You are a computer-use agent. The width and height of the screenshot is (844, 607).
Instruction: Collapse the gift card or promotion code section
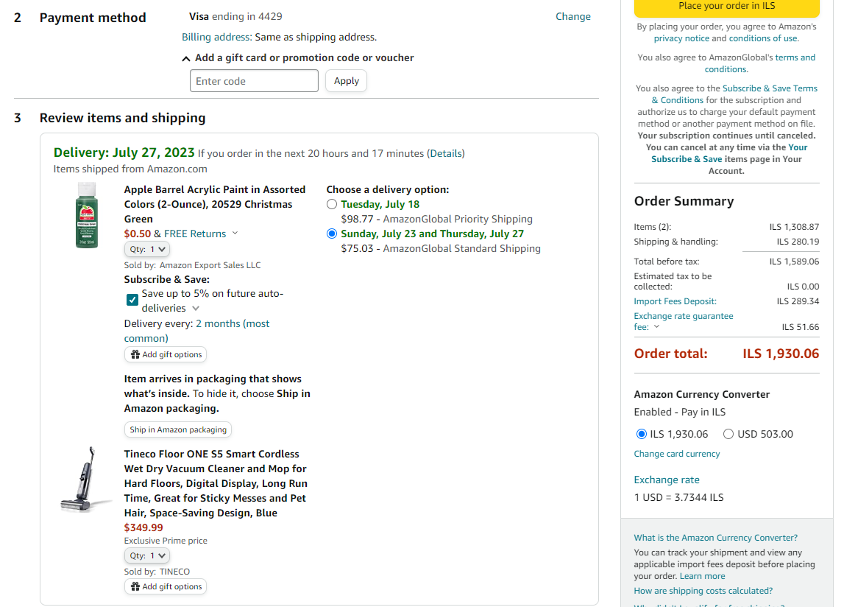click(x=186, y=58)
